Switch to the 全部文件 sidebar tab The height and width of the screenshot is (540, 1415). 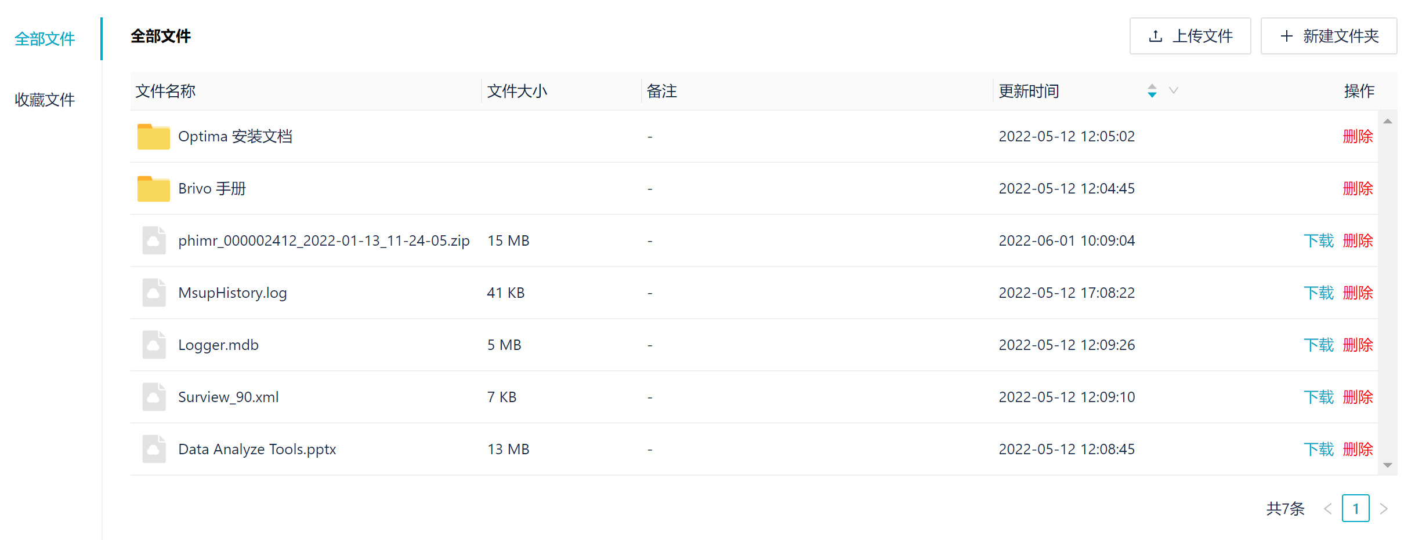coord(45,39)
